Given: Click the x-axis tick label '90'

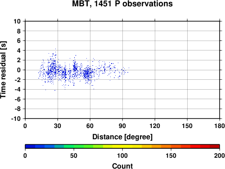Looking at the screenshot, I should [x=122, y=126].
